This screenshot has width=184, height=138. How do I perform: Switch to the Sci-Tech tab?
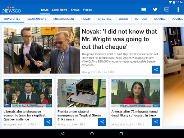[x=141, y=19]
